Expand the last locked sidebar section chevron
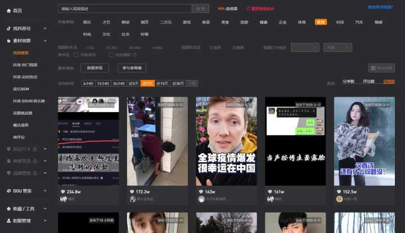405x233 pixels. [x=45, y=173]
